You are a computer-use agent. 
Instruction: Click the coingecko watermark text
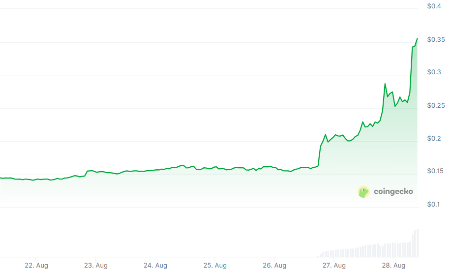393,191
